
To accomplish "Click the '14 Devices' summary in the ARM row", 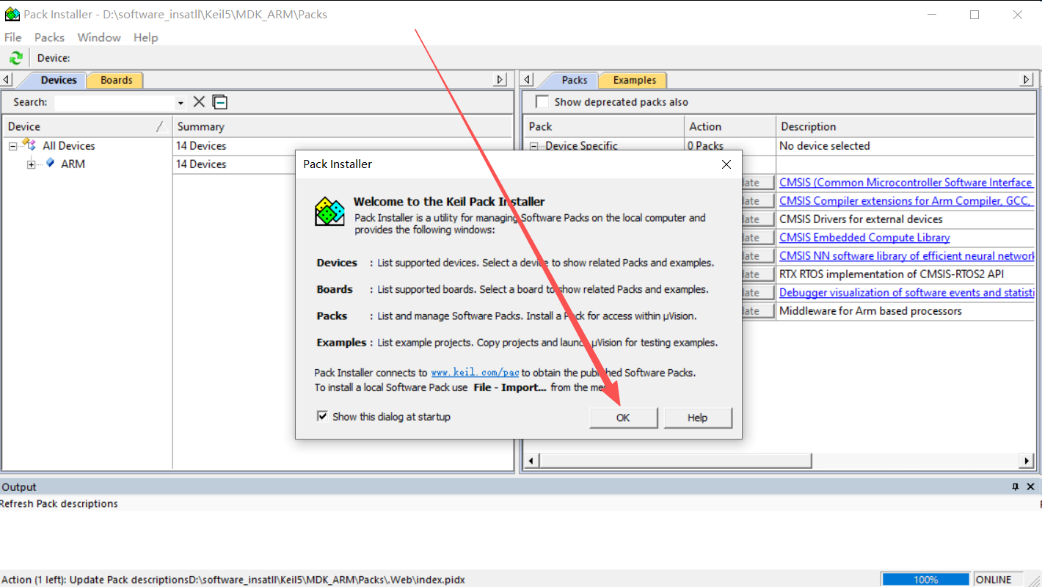I will click(201, 164).
